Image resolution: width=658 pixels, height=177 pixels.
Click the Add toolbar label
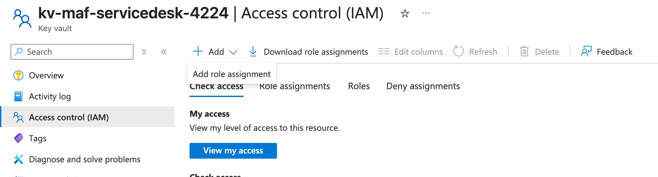[216, 52]
